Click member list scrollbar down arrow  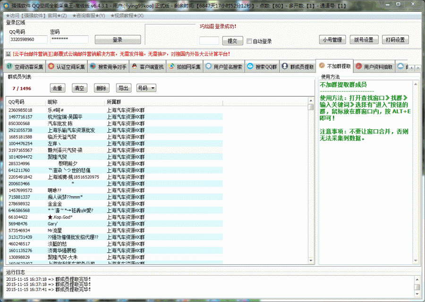coord(311,260)
